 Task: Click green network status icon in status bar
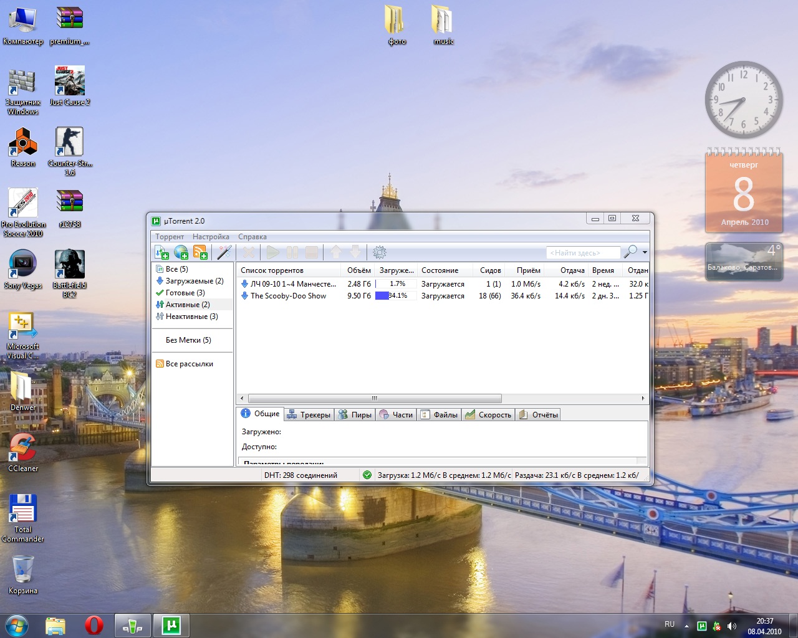click(367, 475)
